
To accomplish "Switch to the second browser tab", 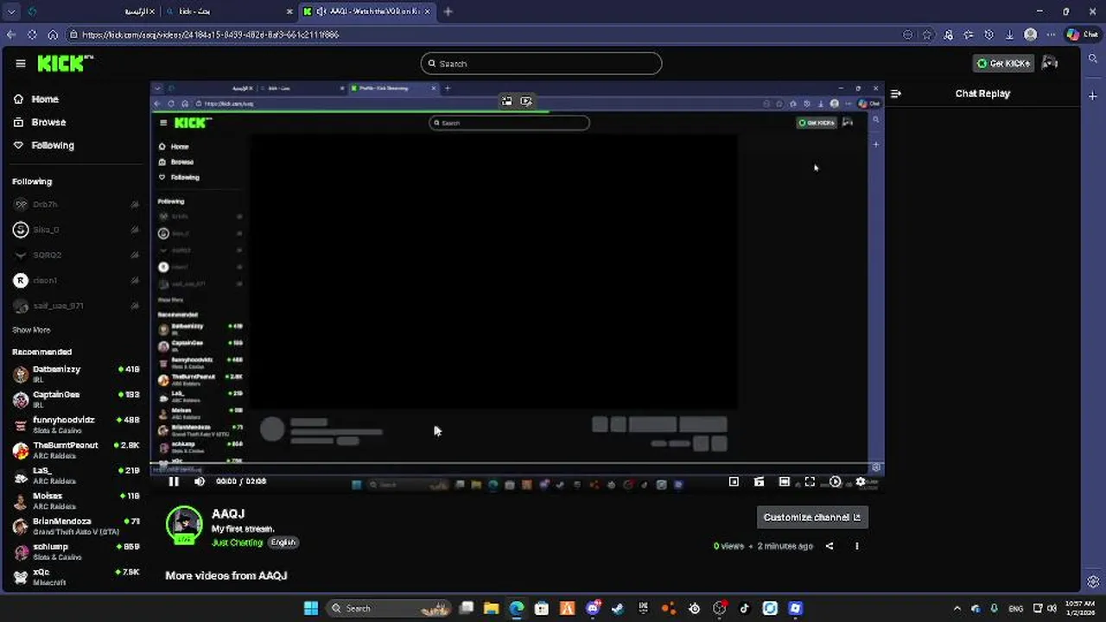I will (229, 11).
